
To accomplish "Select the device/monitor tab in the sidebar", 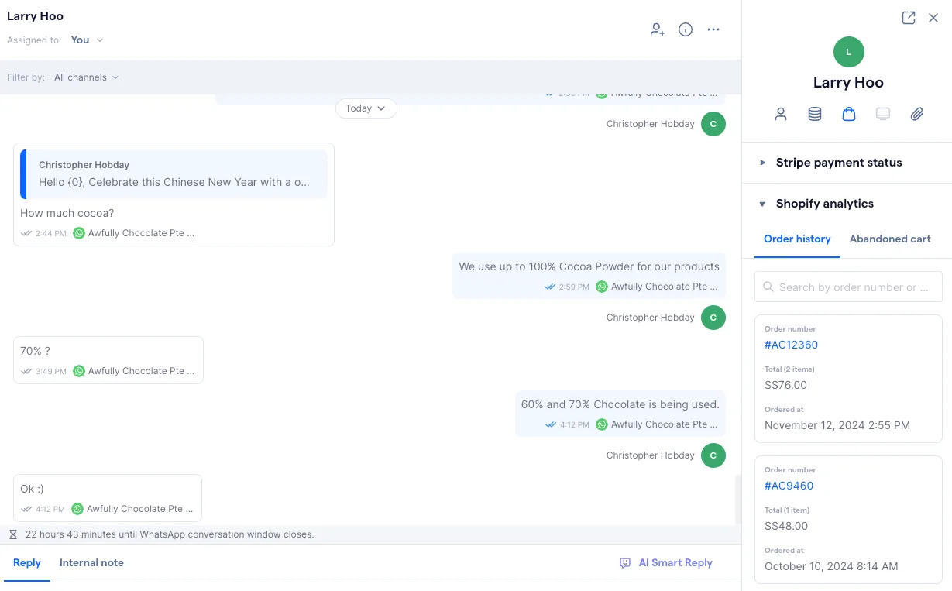I will point(882,114).
